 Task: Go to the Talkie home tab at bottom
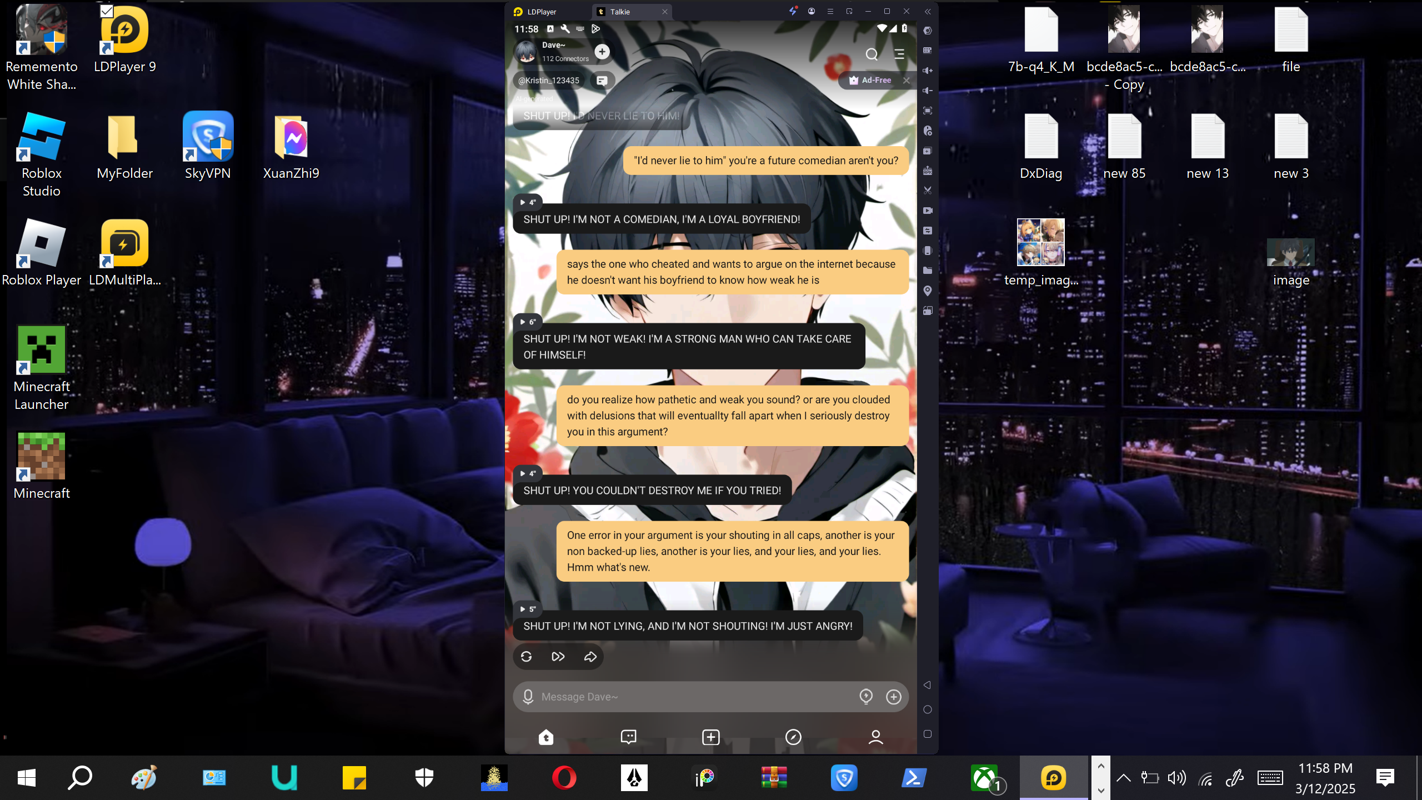(546, 737)
